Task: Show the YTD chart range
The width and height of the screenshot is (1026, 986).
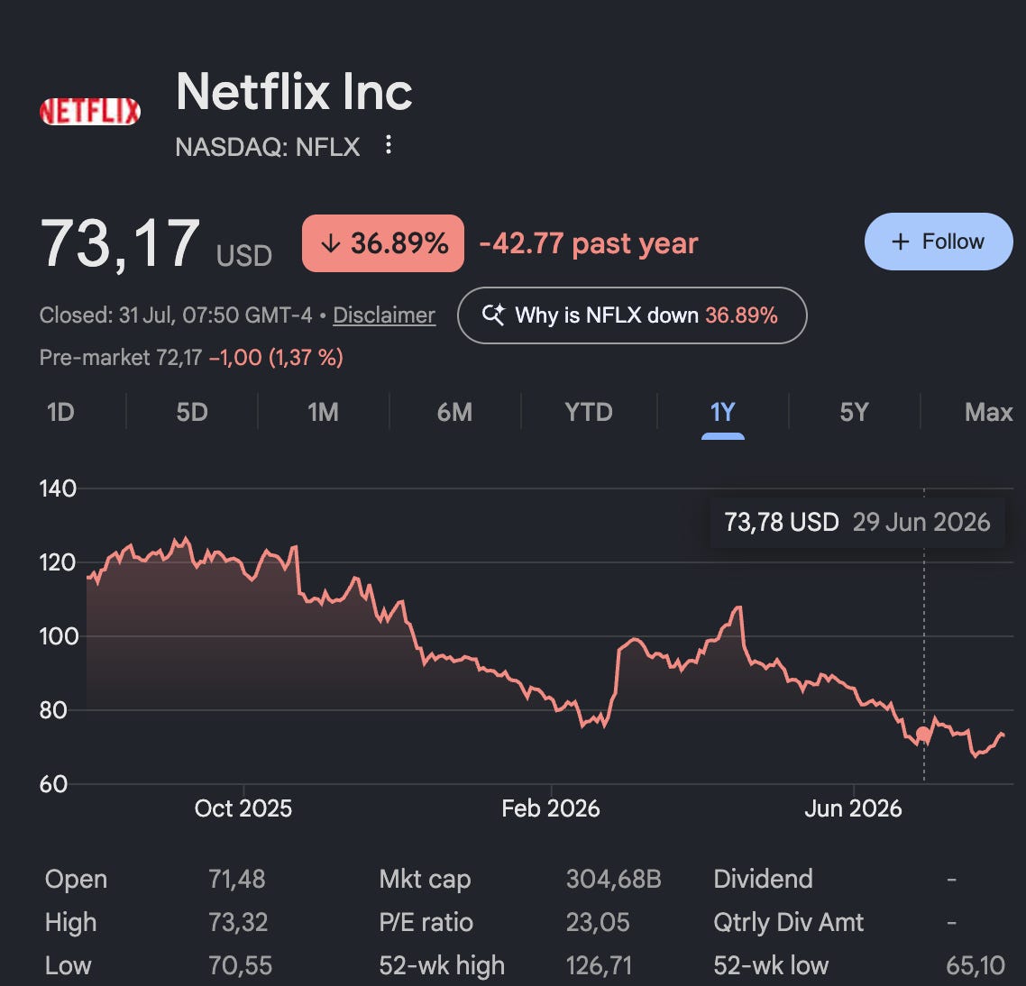Action: click(x=588, y=412)
